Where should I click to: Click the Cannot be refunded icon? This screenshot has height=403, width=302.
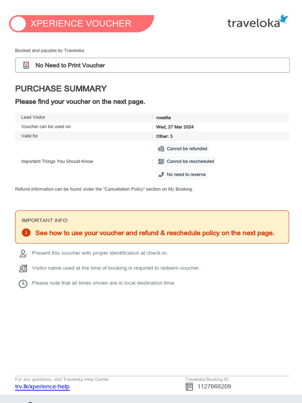(x=161, y=148)
